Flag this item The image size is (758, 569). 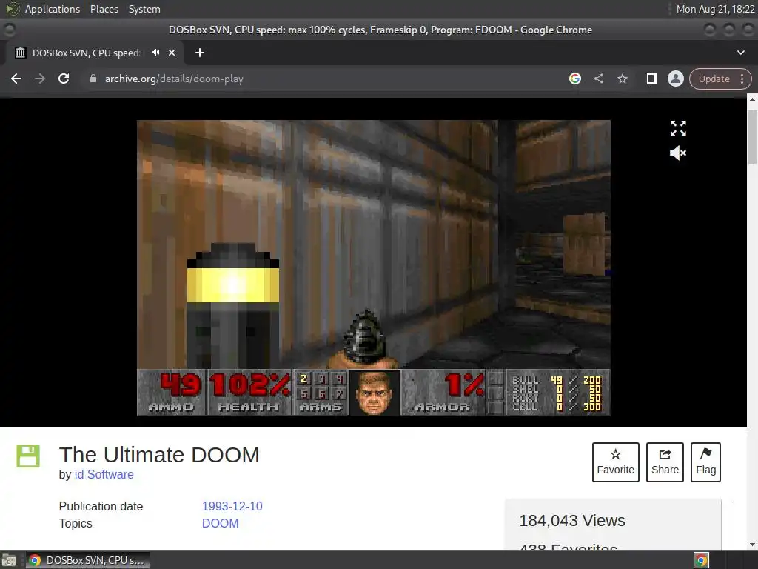click(x=705, y=462)
